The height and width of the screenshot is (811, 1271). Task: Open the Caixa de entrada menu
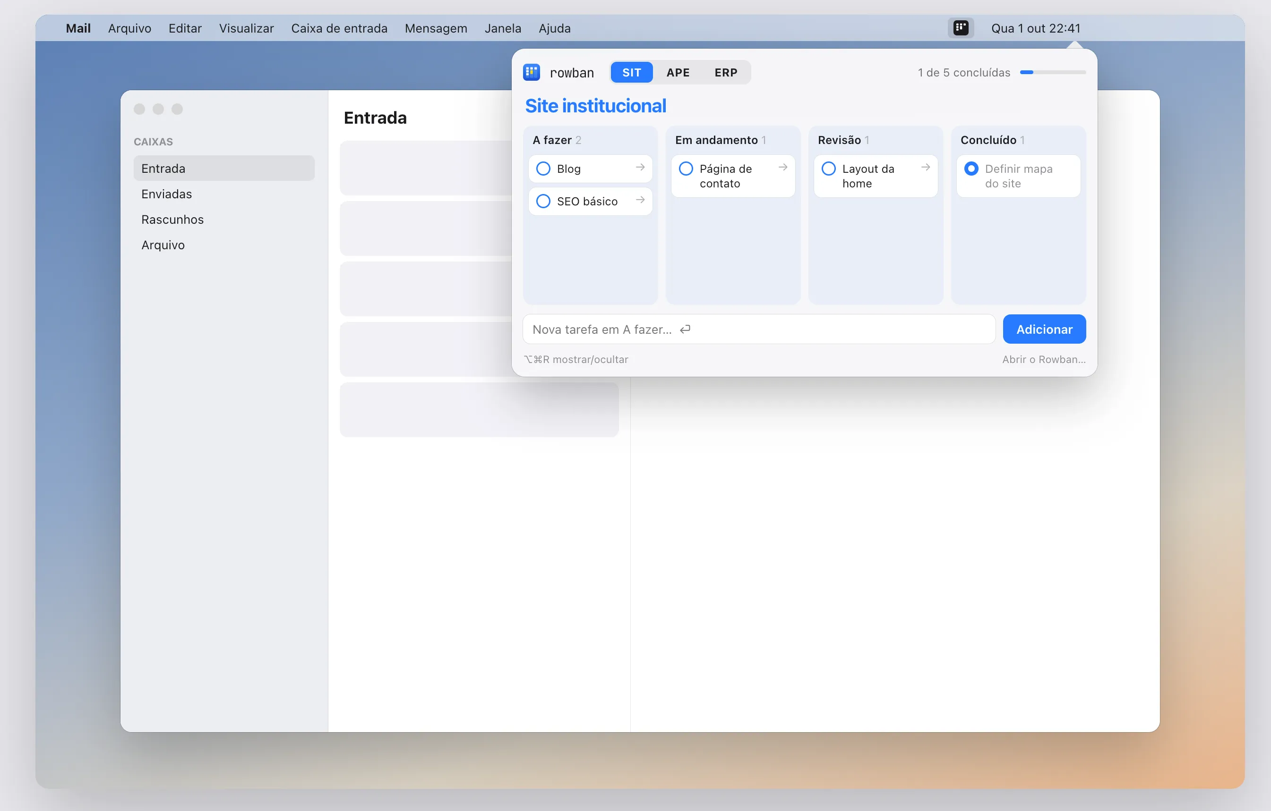coord(339,28)
